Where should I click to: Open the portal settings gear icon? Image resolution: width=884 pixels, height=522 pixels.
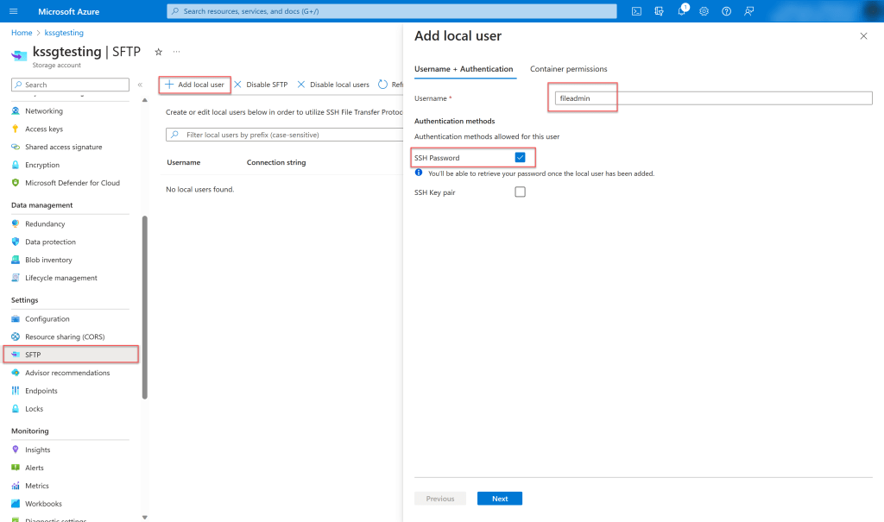pyautogui.click(x=704, y=11)
